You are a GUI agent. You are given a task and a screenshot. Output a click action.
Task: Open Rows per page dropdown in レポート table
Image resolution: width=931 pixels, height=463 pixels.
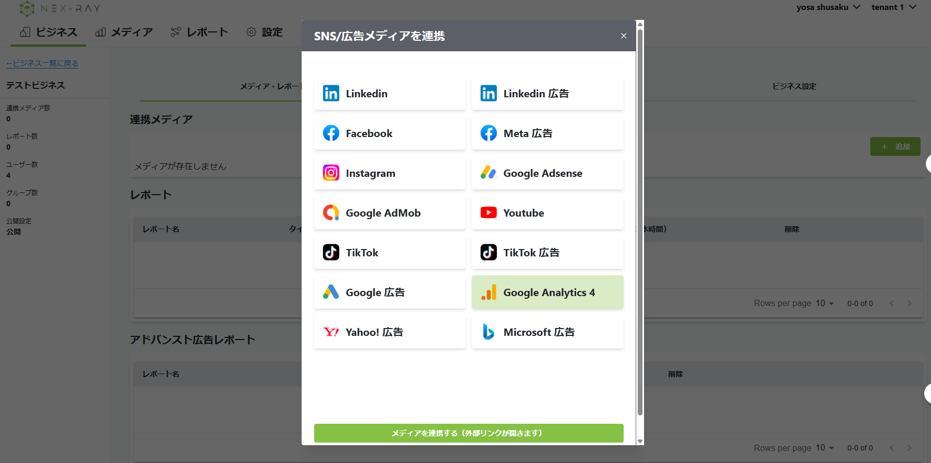825,303
